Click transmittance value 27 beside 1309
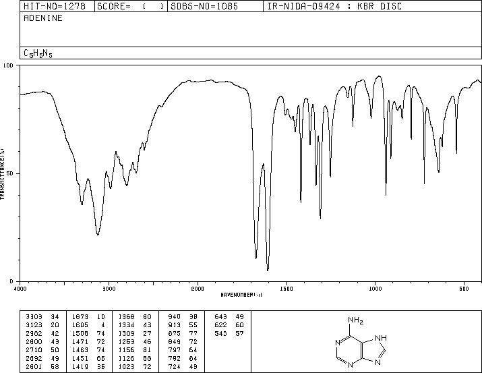The image size is (482, 373). coord(147,333)
